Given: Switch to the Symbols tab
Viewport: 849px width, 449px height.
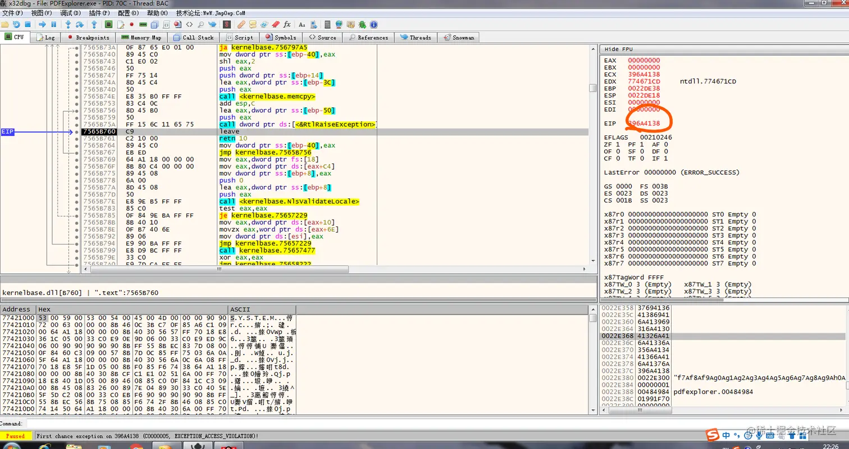Looking at the screenshot, I should pos(280,37).
